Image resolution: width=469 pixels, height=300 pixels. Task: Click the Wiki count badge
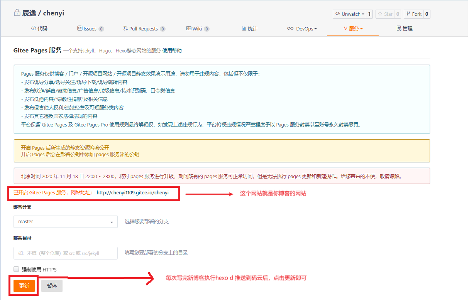click(x=207, y=29)
